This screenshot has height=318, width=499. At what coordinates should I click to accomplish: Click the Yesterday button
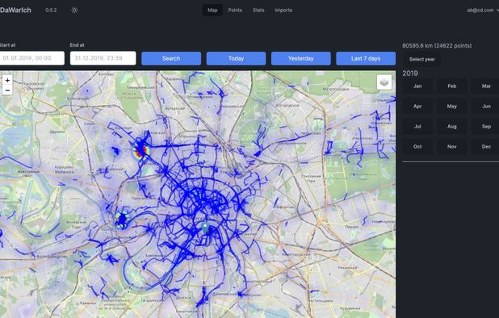(300, 58)
